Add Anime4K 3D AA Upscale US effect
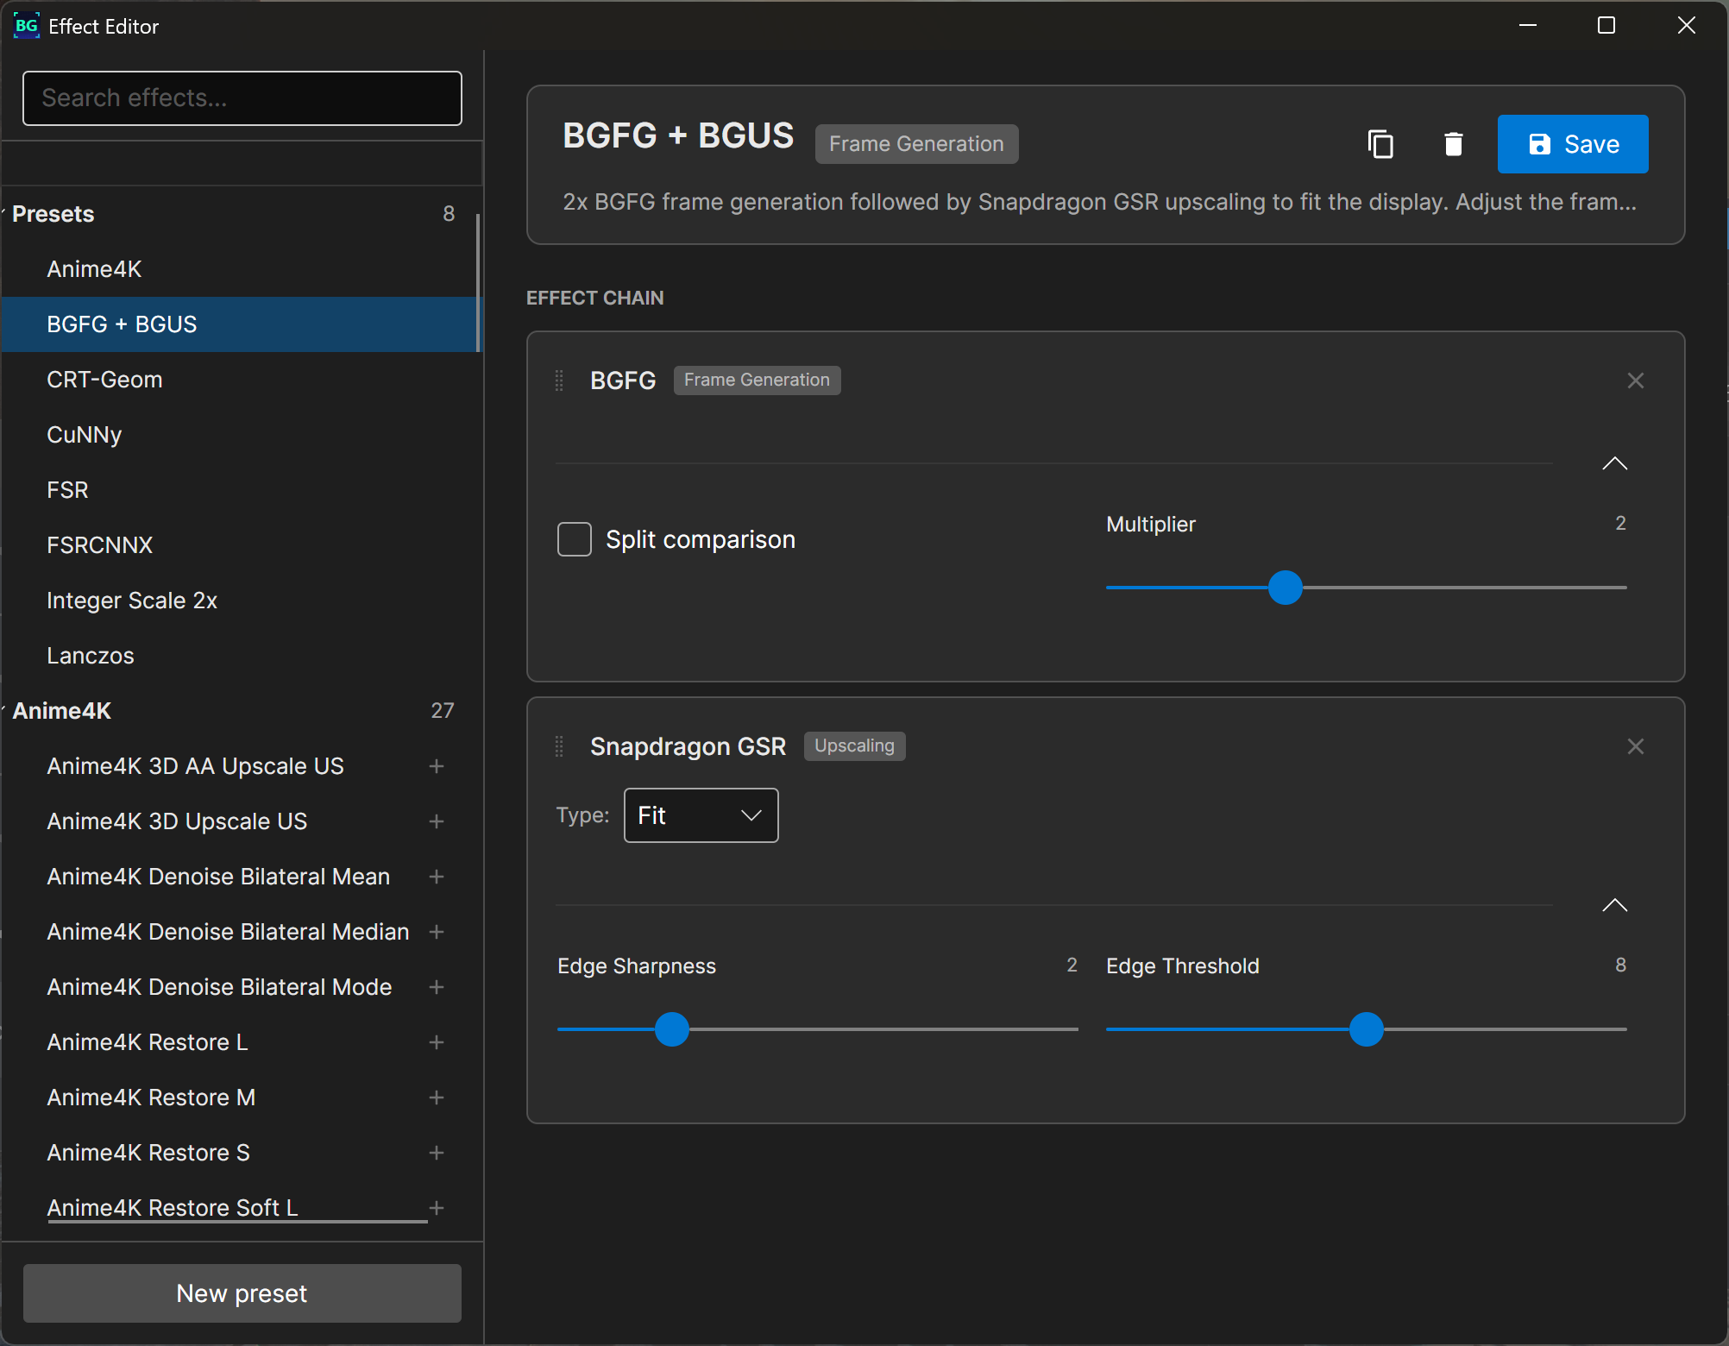 pyautogui.click(x=437, y=766)
